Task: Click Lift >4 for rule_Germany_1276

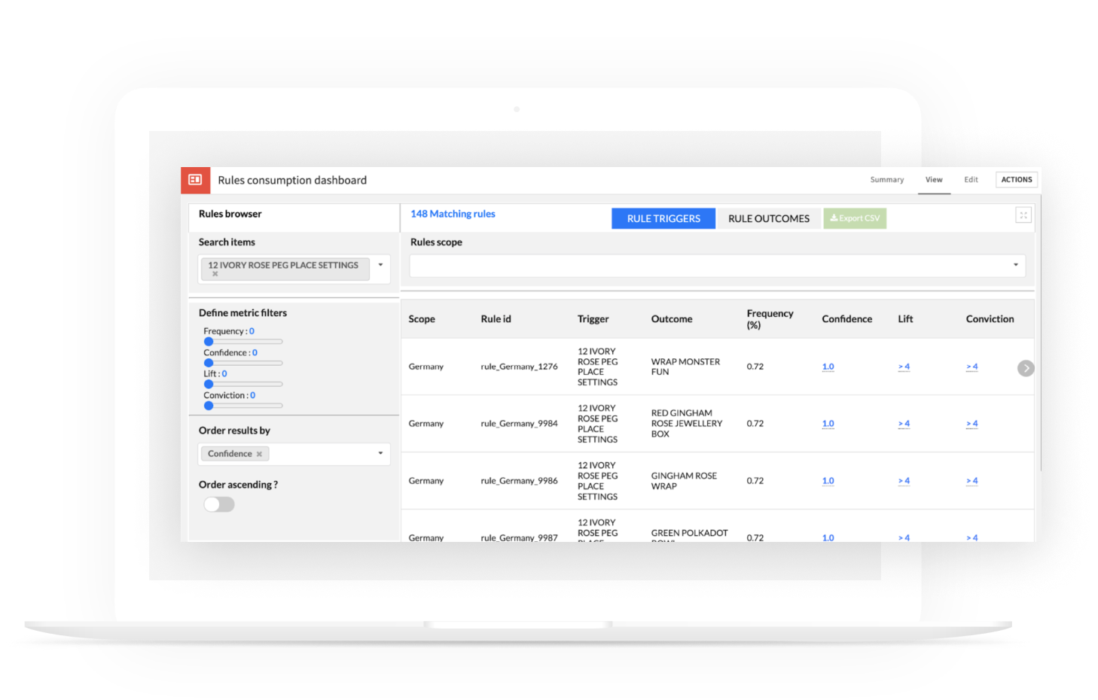Action: click(904, 367)
